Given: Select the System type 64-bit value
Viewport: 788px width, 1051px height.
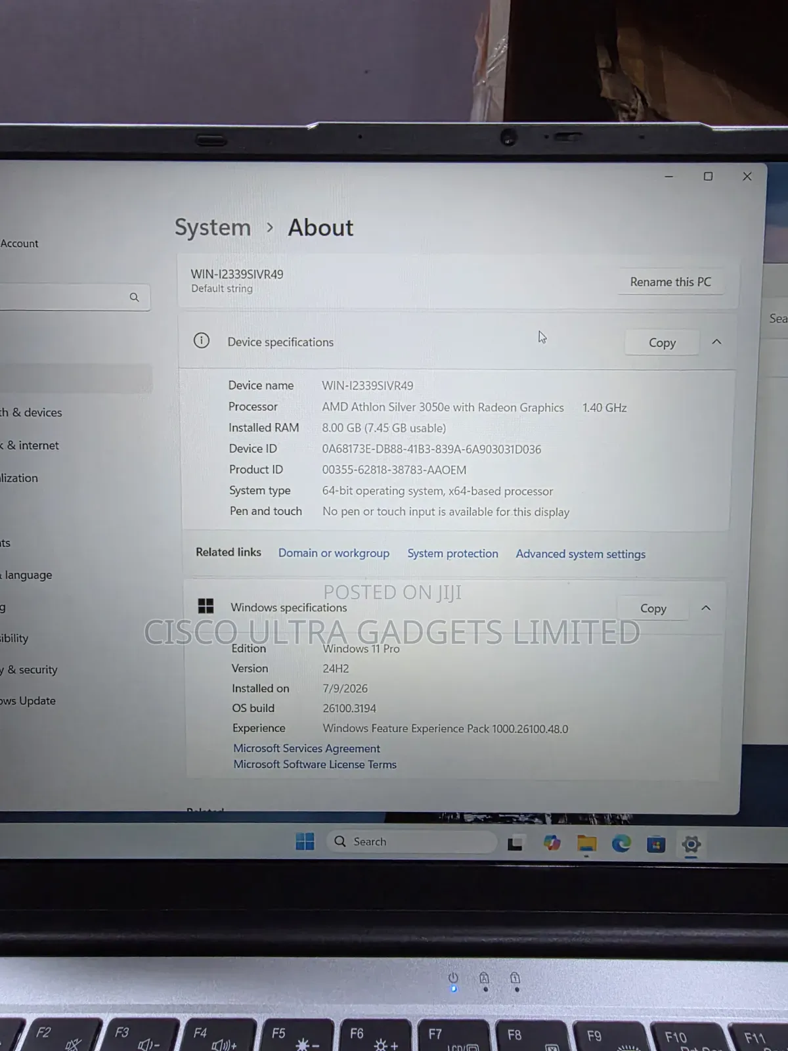Looking at the screenshot, I should (437, 491).
